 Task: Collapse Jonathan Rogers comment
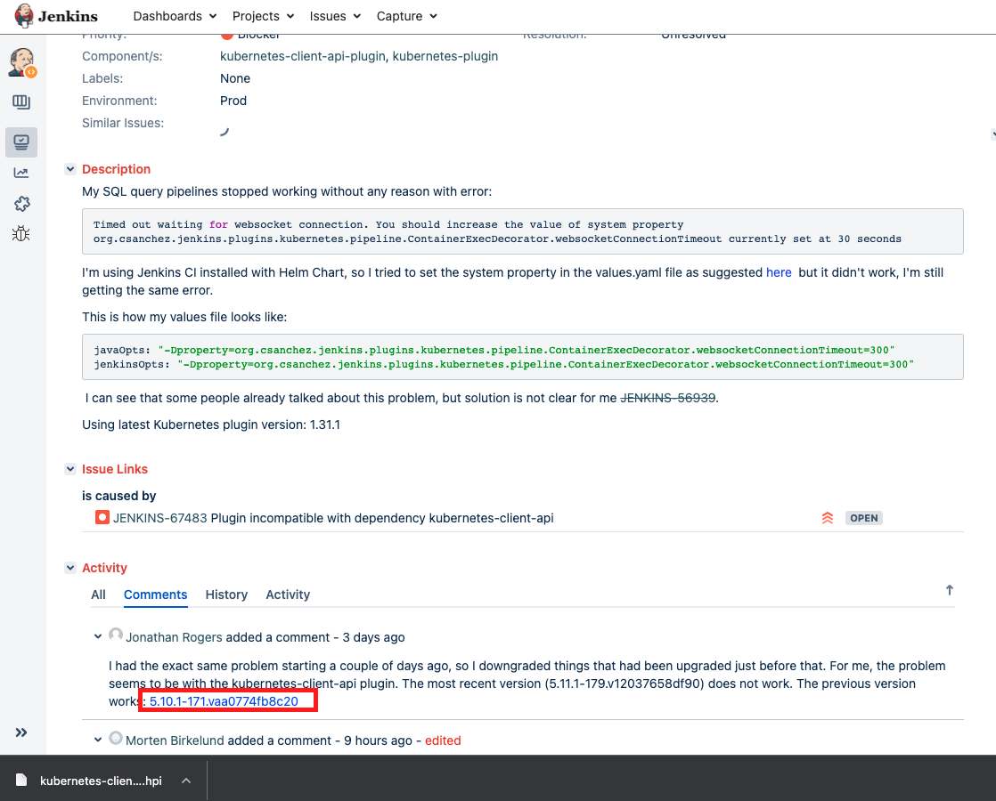[98, 636]
